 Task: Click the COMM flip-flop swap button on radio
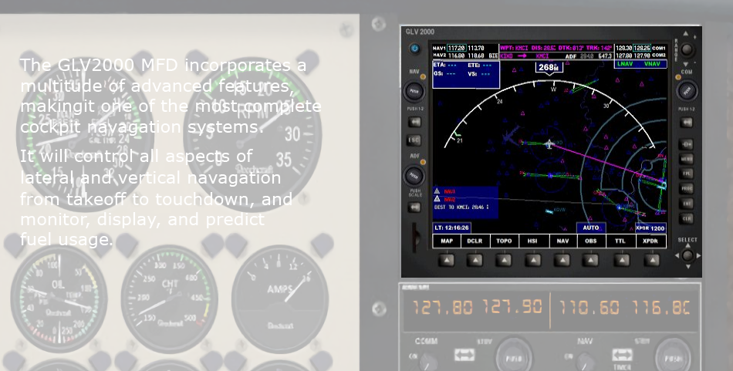(x=464, y=355)
